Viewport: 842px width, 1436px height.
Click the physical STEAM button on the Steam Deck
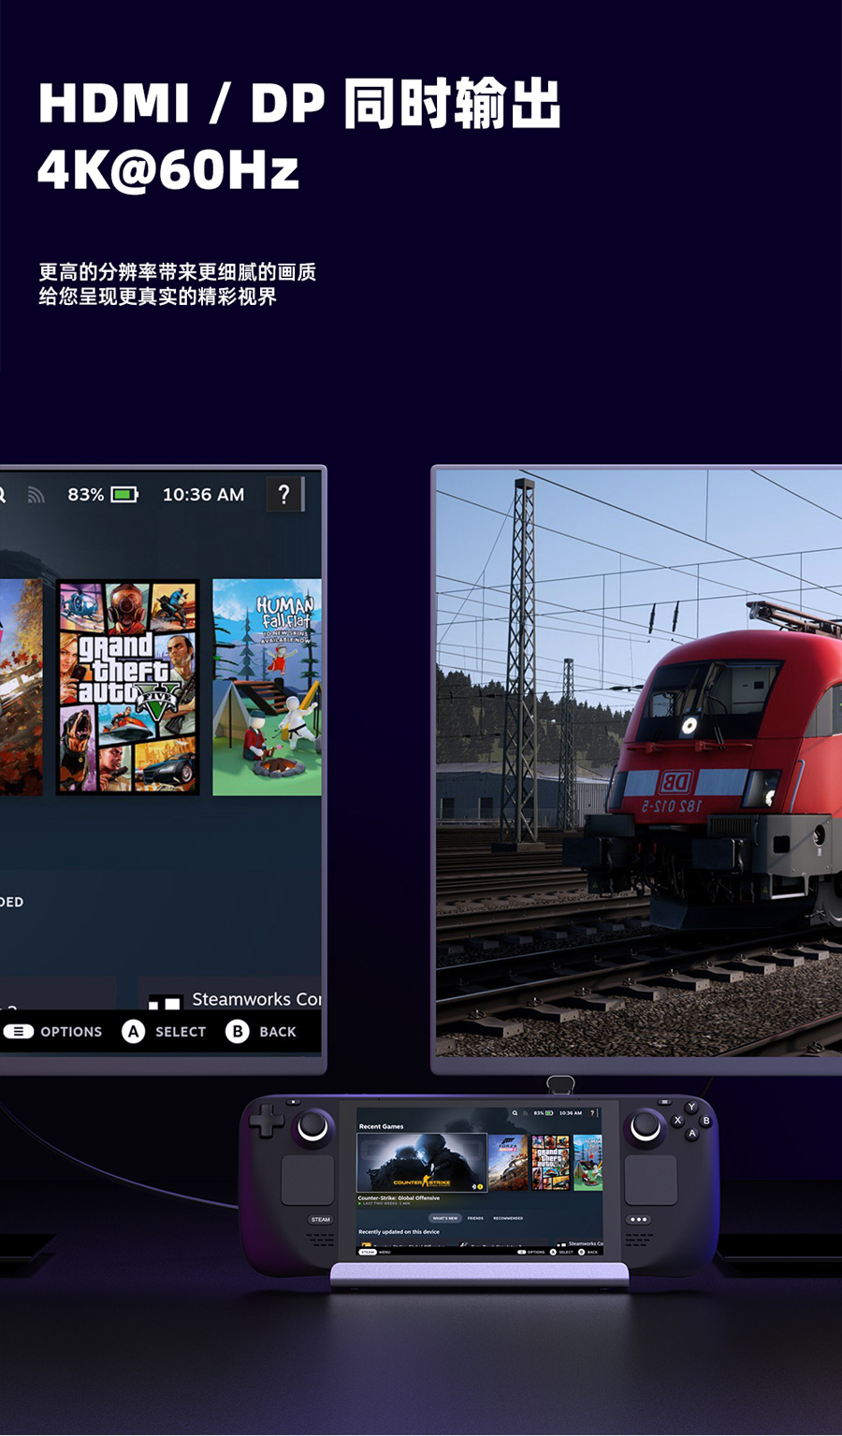321,1220
